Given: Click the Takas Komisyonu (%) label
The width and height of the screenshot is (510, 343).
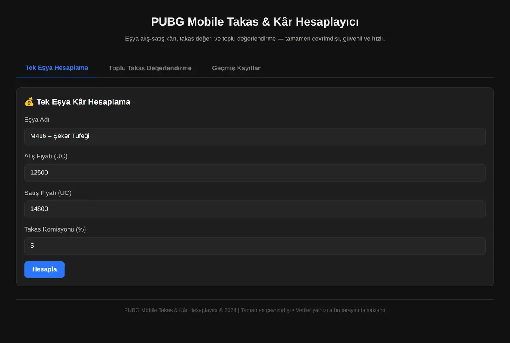Looking at the screenshot, I should [x=55, y=229].
